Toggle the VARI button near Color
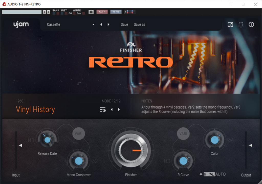This screenshot has width=262, height=184. 183,133
